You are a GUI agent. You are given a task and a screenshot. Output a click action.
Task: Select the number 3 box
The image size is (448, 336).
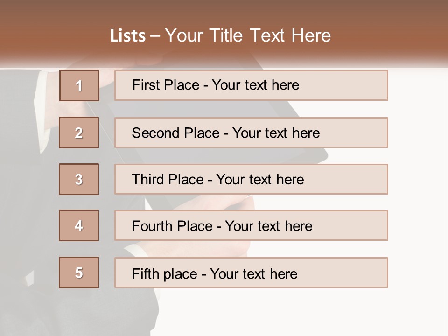point(79,179)
